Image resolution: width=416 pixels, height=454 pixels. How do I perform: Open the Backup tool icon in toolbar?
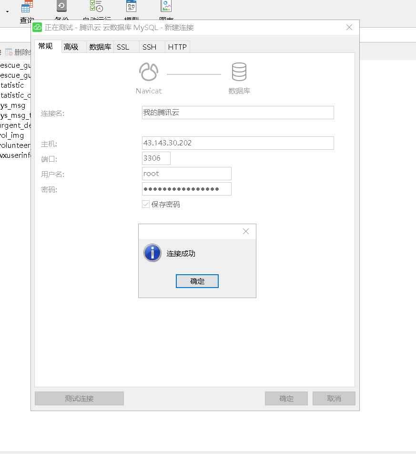pos(61,6)
